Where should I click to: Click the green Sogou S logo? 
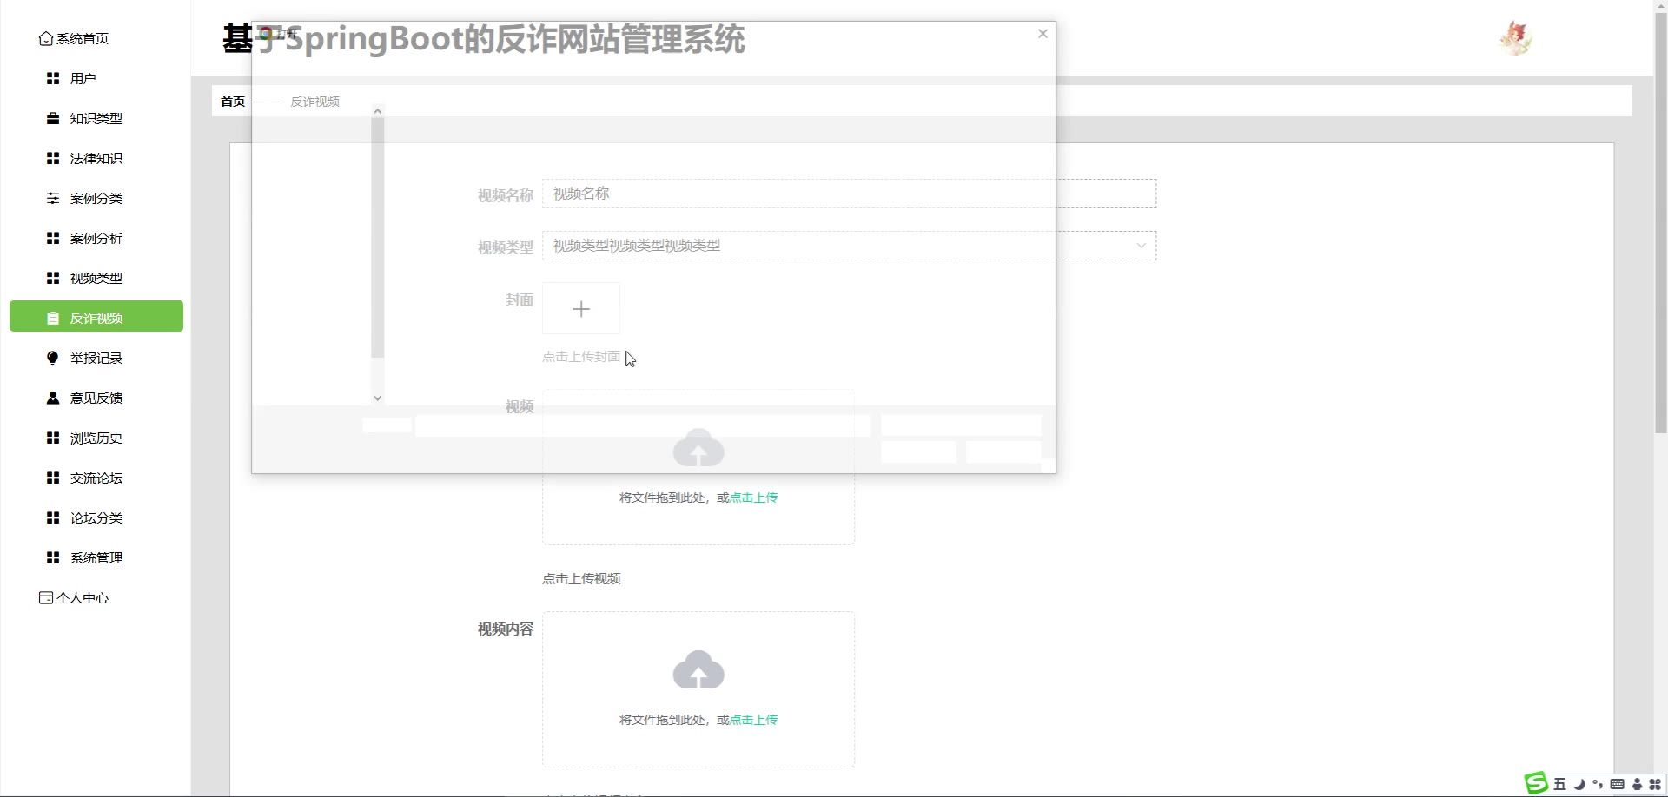1537,783
